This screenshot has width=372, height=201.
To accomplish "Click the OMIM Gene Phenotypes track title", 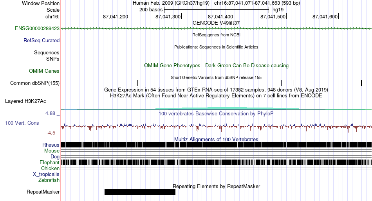I will pos(217,66).
